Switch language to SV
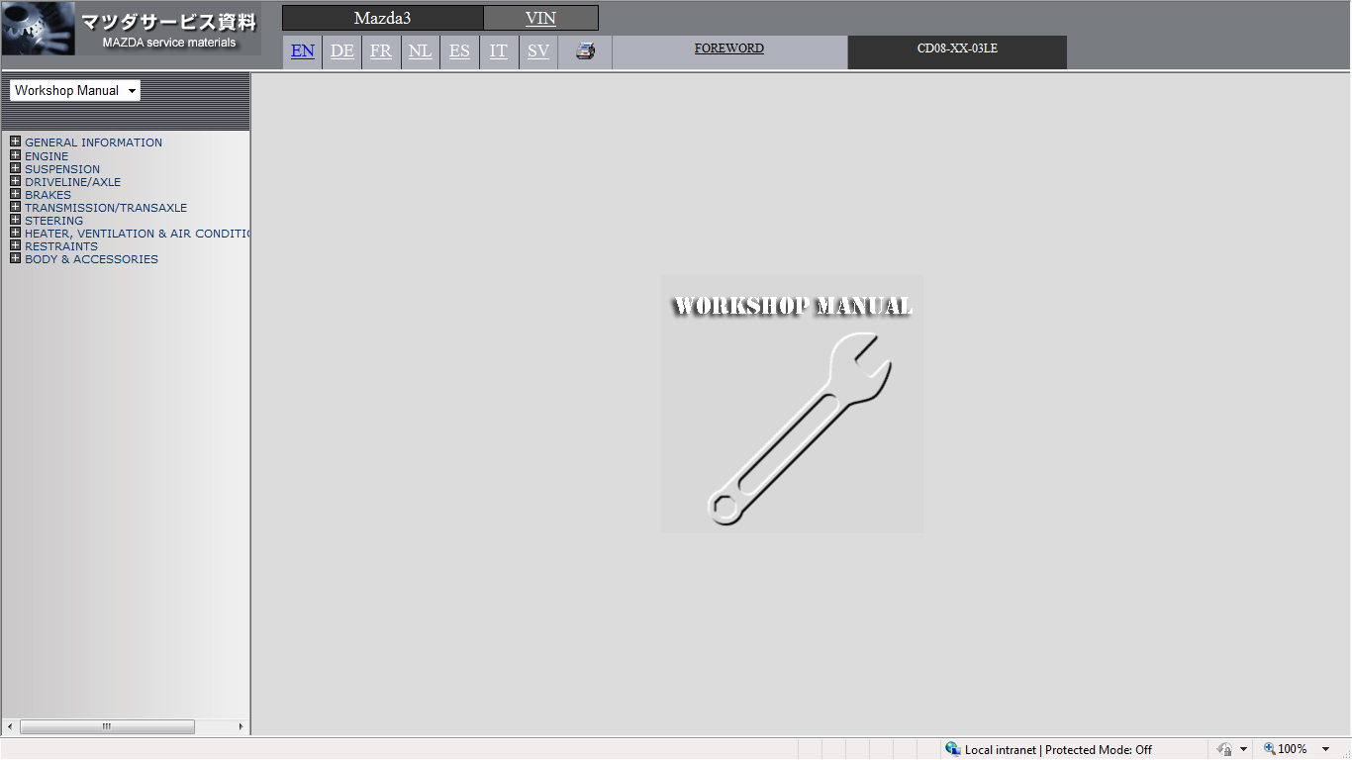 click(538, 51)
